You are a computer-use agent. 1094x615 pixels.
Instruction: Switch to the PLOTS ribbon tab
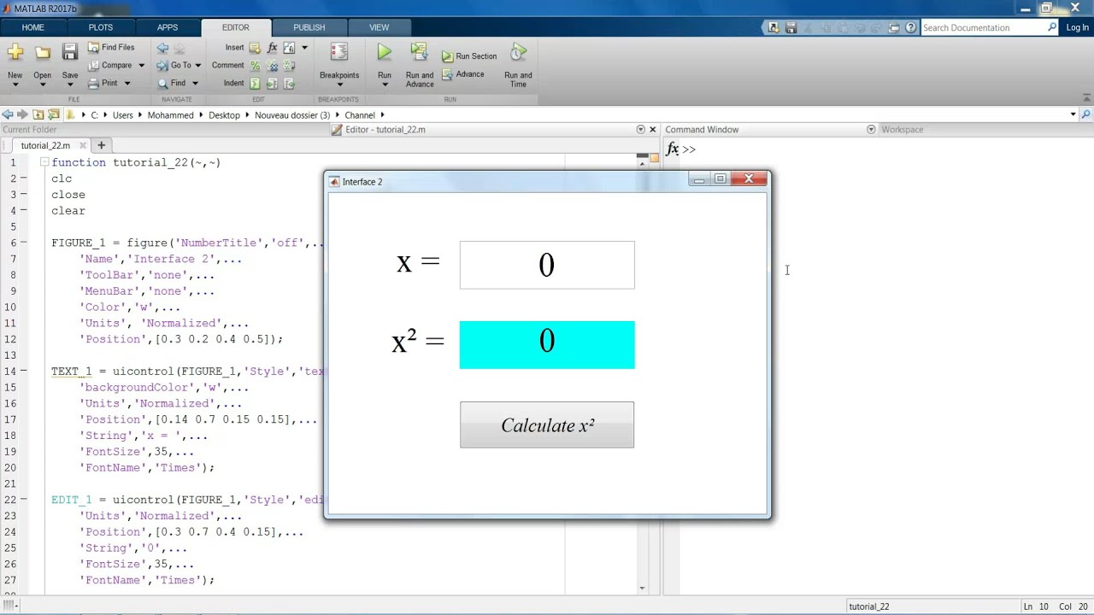pyautogui.click(x=101, y=27)
